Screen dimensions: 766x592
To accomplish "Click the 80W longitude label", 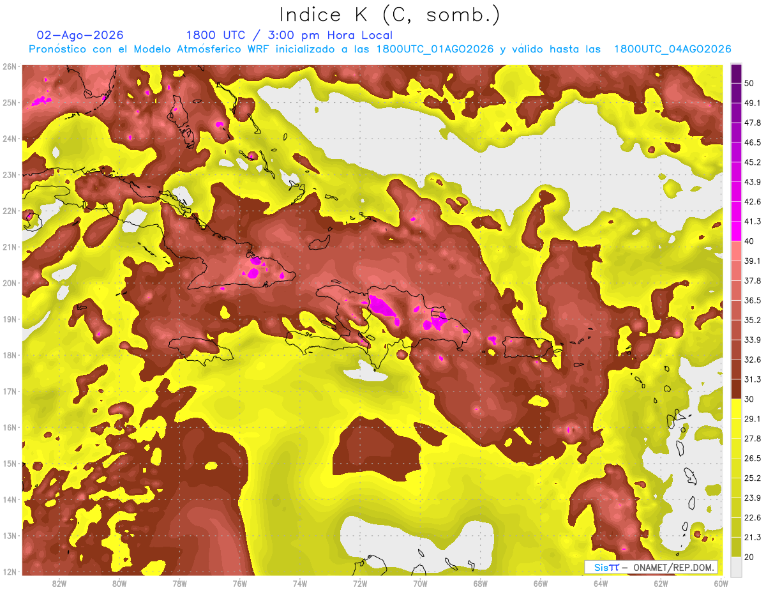I will coord(119,584).
